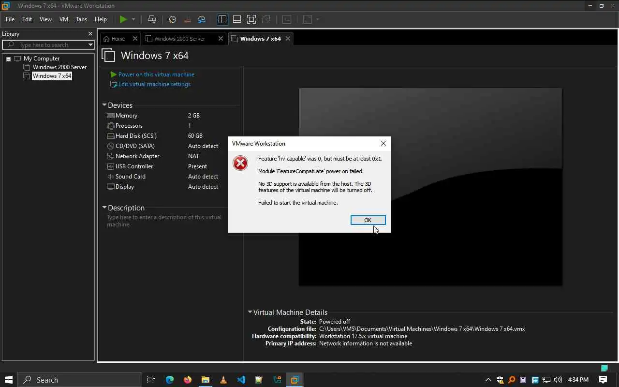Open the stretch guest dropdown arrow
Screen dimensions: 619x387
(x=318, y=19)
